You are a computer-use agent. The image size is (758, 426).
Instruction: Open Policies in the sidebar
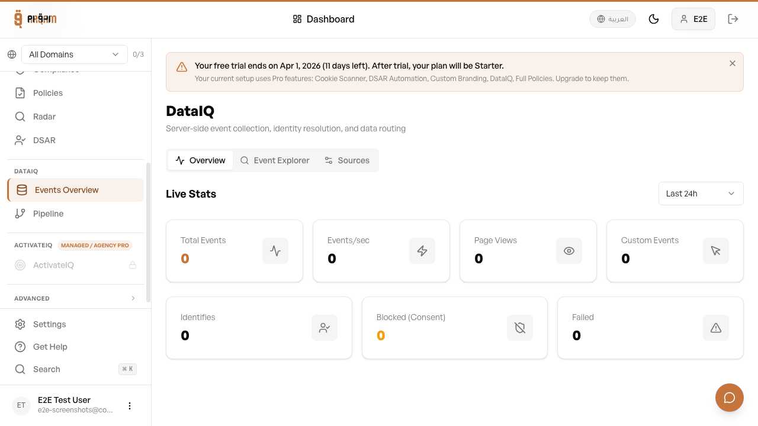[x=75, y=93]
